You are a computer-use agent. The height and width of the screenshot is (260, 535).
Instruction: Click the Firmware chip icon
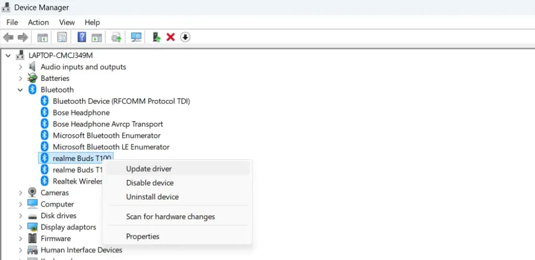click(32, 239)
